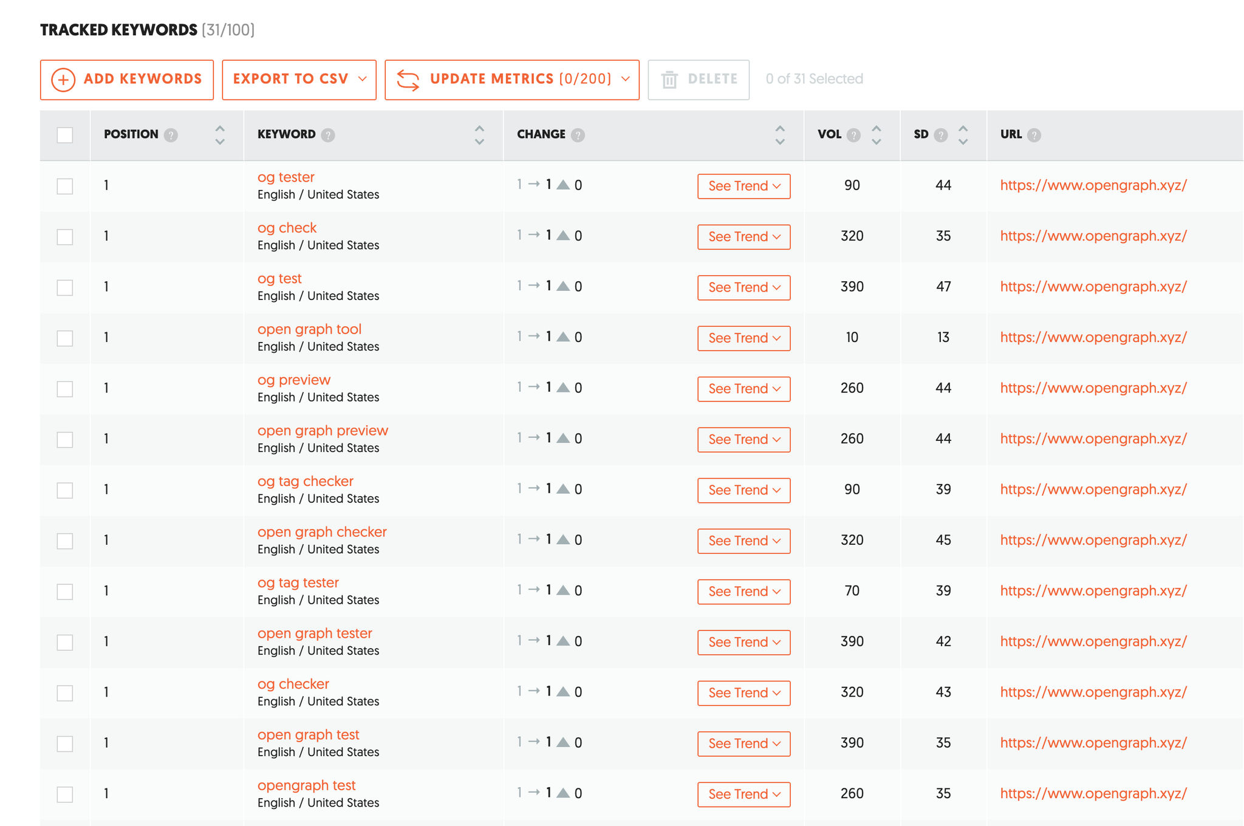Open the Export to CSV dropdown

coord(299,80)
